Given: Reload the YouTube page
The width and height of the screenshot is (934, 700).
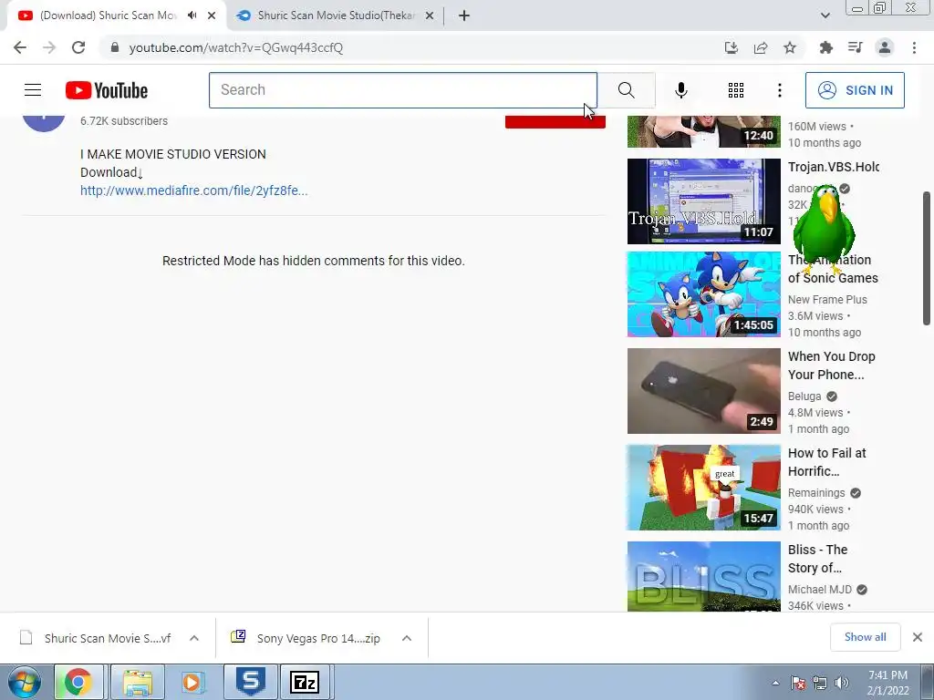Looking at the screenshot, I should 78,47.
